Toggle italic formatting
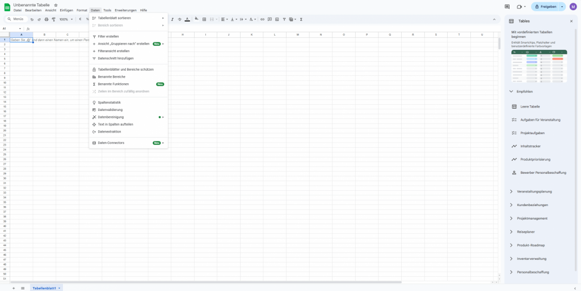581x291 pixels. click(x=172, y=19)
